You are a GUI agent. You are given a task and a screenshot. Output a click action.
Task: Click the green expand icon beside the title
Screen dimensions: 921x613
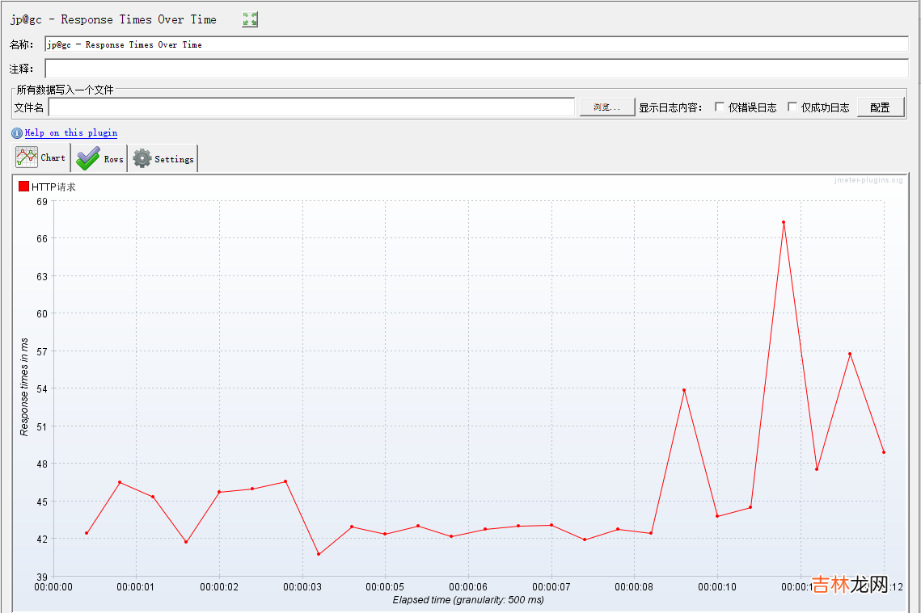(x=250, y=19)
